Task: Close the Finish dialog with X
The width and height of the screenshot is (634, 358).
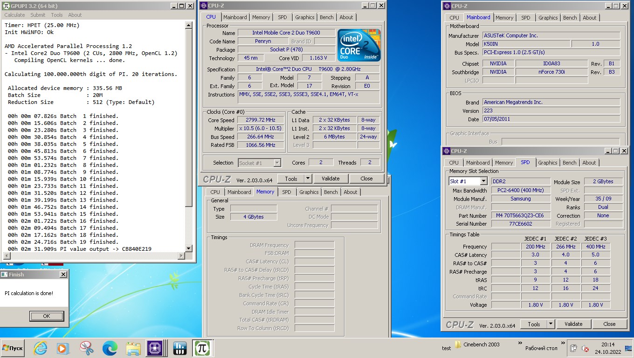Action: (x=63, y=275)
